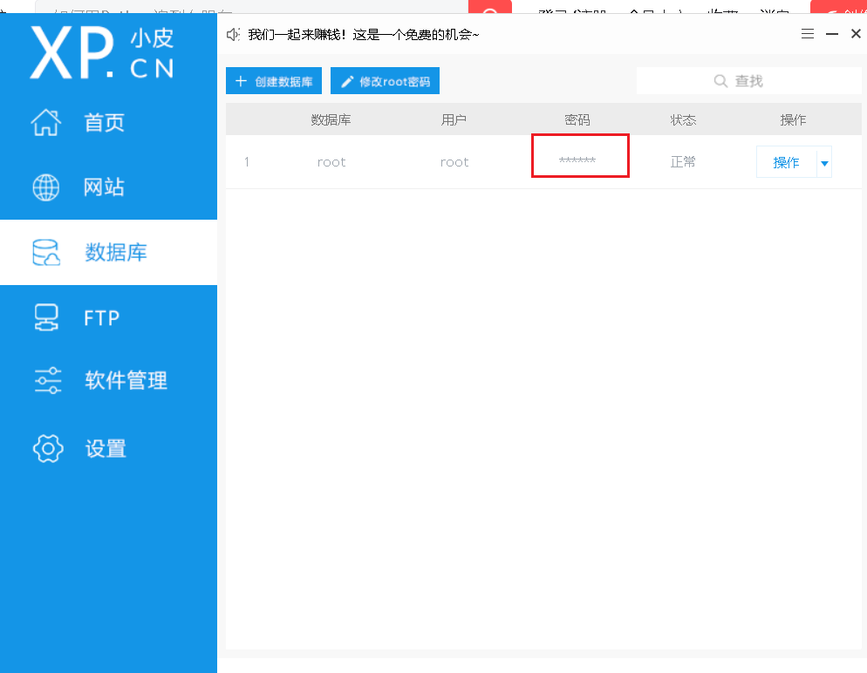Open the 网站 websites globe icon

click(45, 187)
